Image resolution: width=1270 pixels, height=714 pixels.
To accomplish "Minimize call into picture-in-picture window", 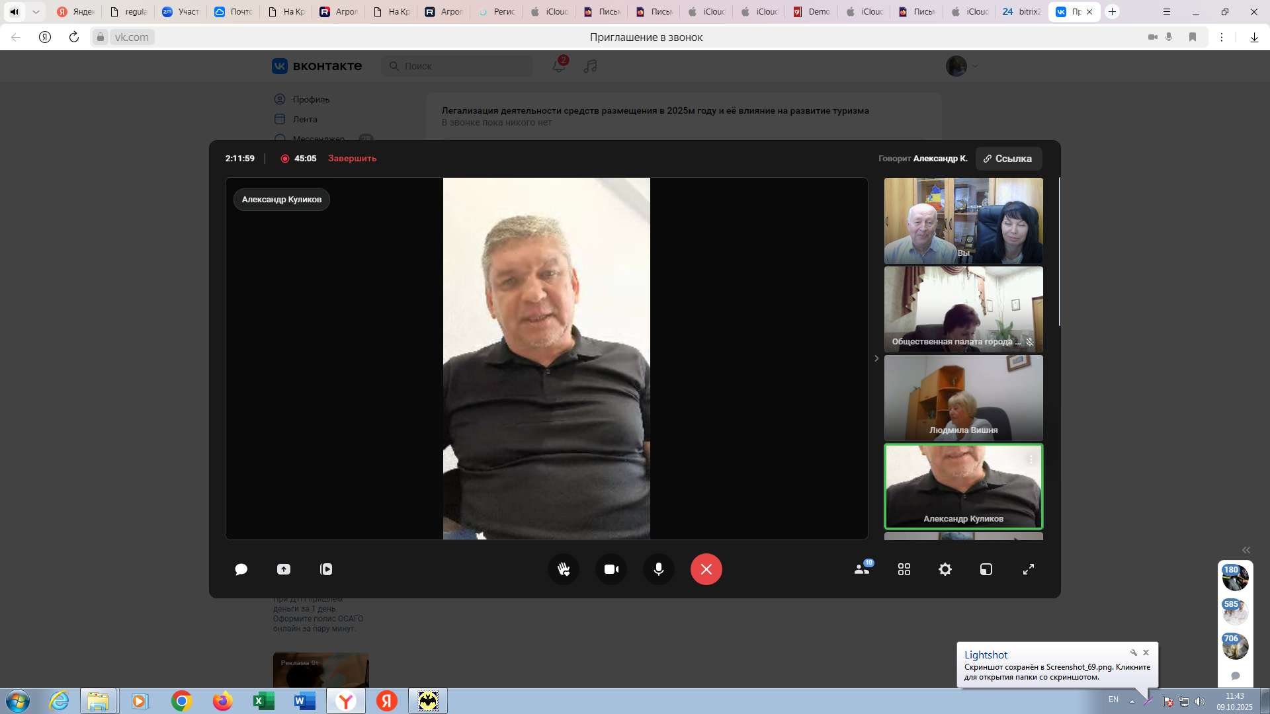I will (986, 569).
